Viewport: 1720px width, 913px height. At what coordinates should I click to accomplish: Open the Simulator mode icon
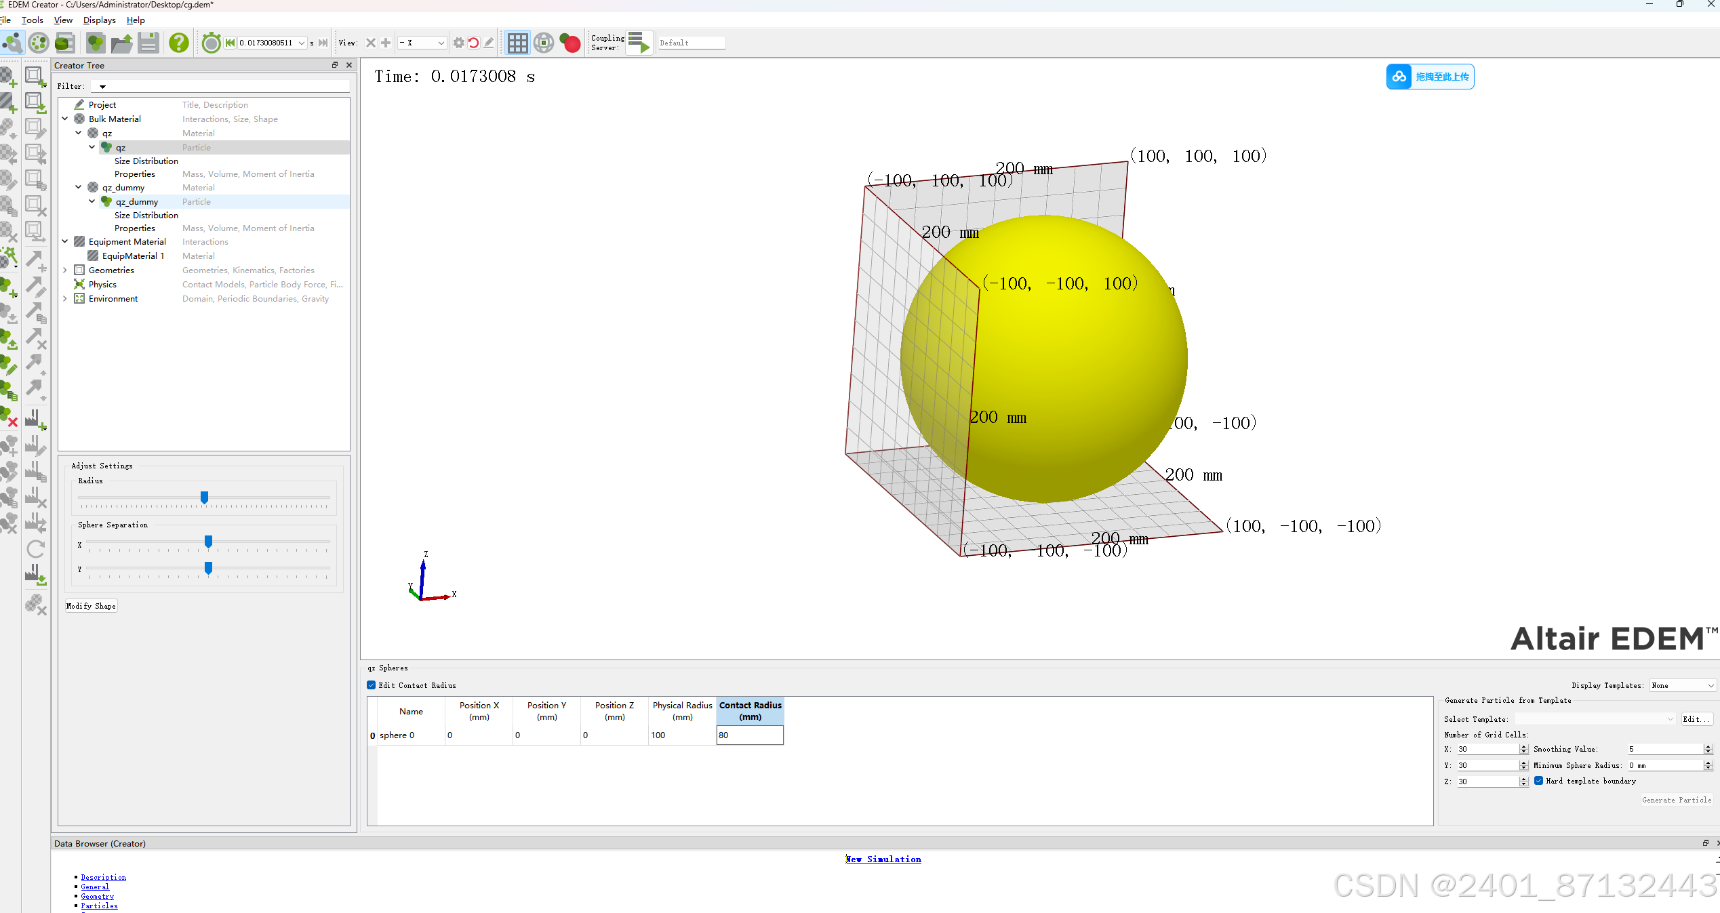pyautogui.click(x=39, y=43)
